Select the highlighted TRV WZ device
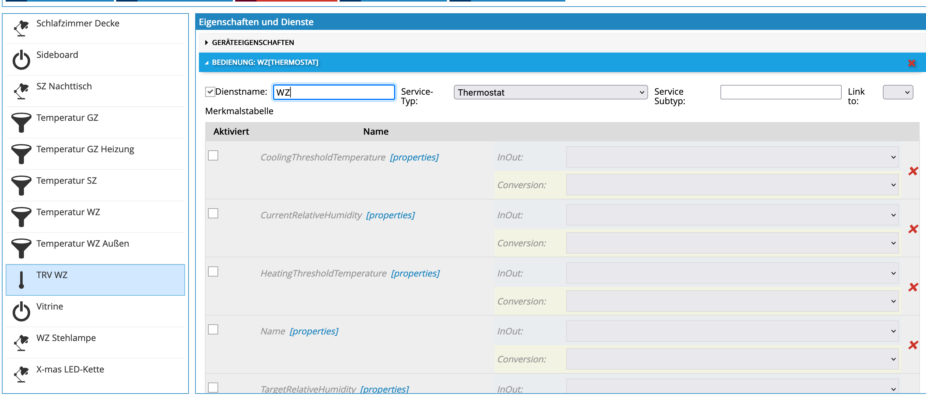926x397 pixels. (x=95, y=280)
